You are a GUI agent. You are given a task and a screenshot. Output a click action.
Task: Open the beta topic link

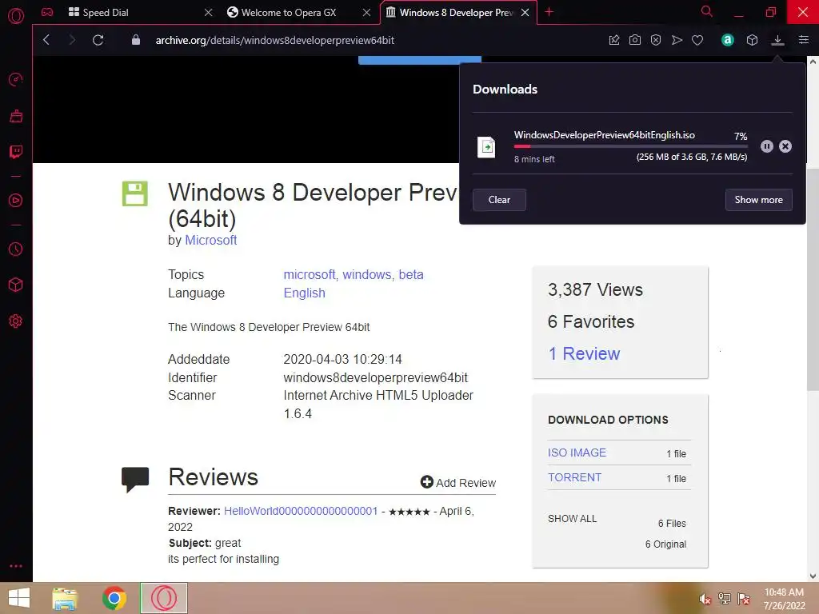click(411, 275)
